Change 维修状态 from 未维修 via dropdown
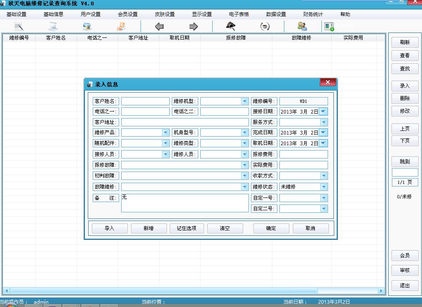Screen dimensions: 422x307 click(x=324, y=187)
